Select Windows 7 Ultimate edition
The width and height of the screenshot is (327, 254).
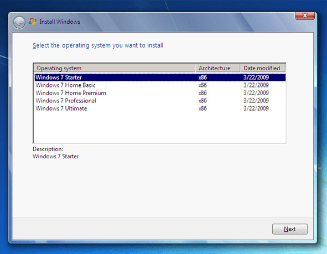(x=160, y=108)
